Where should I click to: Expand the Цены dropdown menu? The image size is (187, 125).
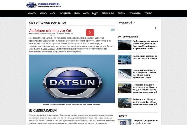77,13
